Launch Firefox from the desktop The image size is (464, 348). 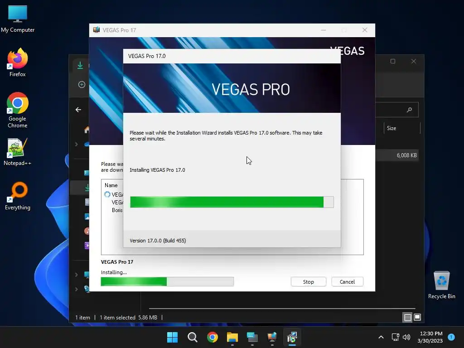point(18,62)
